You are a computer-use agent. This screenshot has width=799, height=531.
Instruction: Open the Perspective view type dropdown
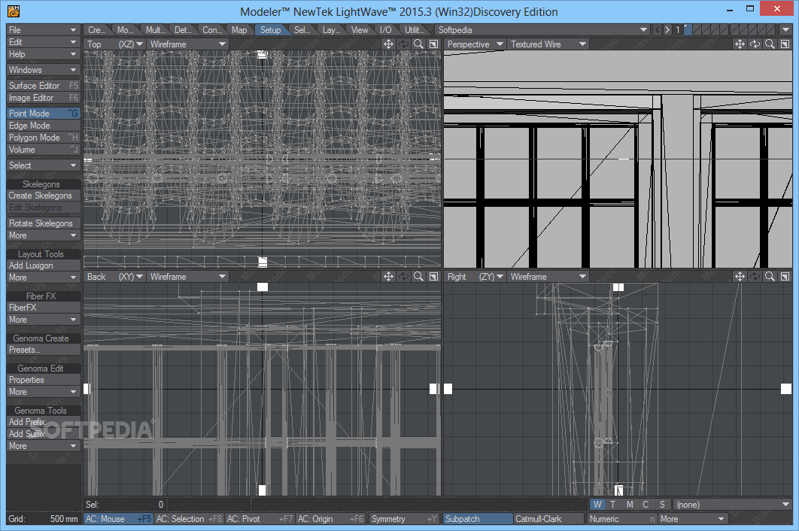pyautogui.click(x=475, y=44)
